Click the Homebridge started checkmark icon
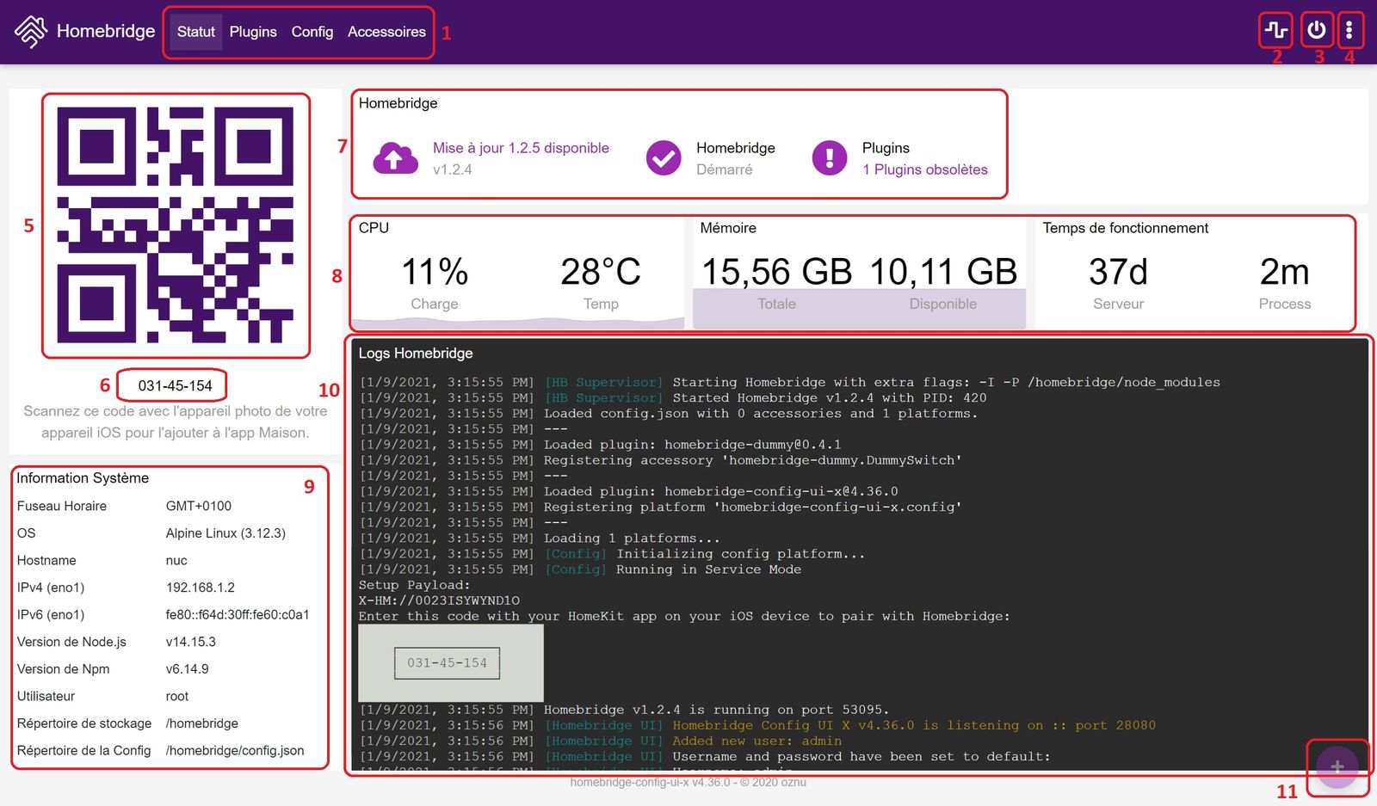This screenshot has height=806, width=1377. [664, 158]
